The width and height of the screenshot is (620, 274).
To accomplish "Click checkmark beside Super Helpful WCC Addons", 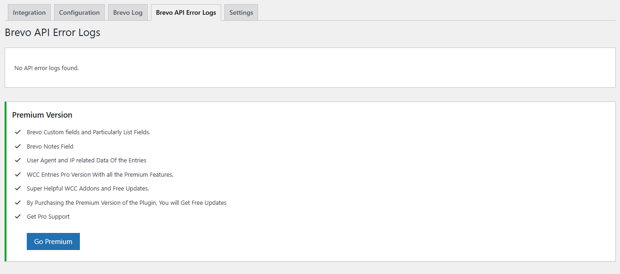I will pos(18,189).
